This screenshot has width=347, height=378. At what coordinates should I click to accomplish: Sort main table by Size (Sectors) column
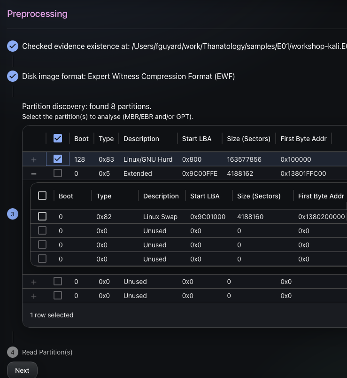[x=248, y=139]
